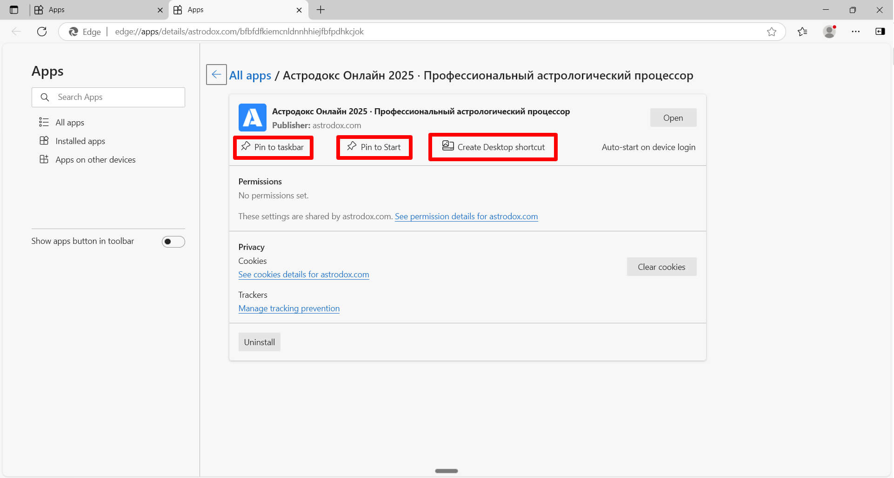The width and height of the screenshot is (894, 478).
Task: Focus the Search Apps field
Action: (x=108, y=97)
